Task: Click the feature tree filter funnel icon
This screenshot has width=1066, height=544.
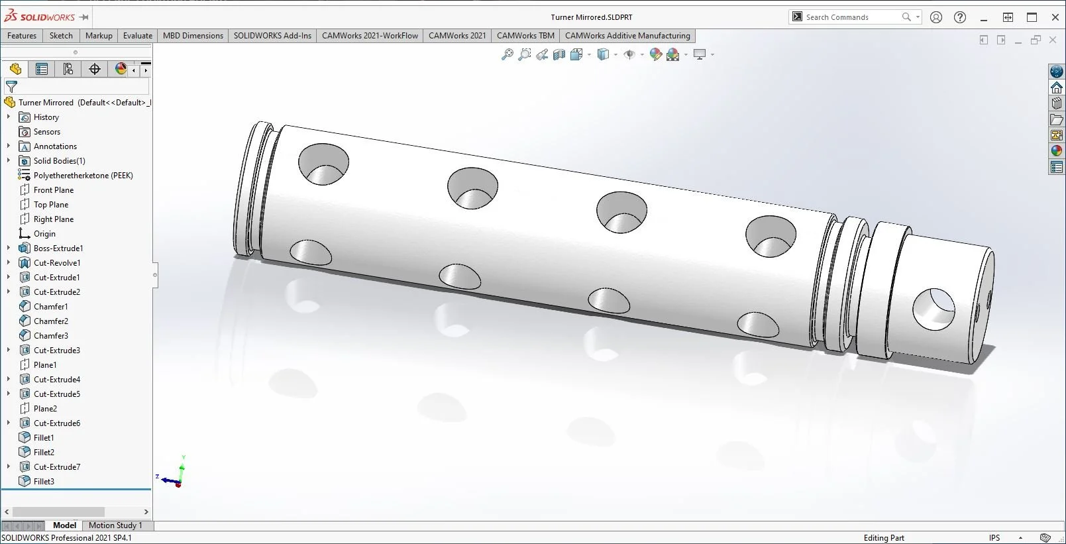Action: [11, 87]
